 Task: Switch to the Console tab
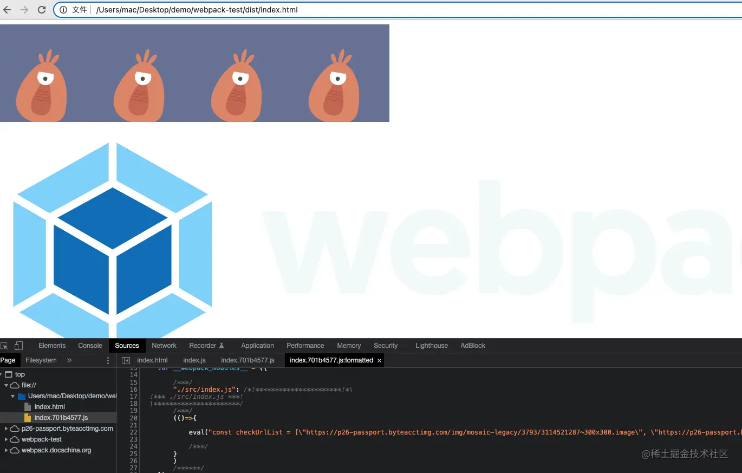coord(90,346)
